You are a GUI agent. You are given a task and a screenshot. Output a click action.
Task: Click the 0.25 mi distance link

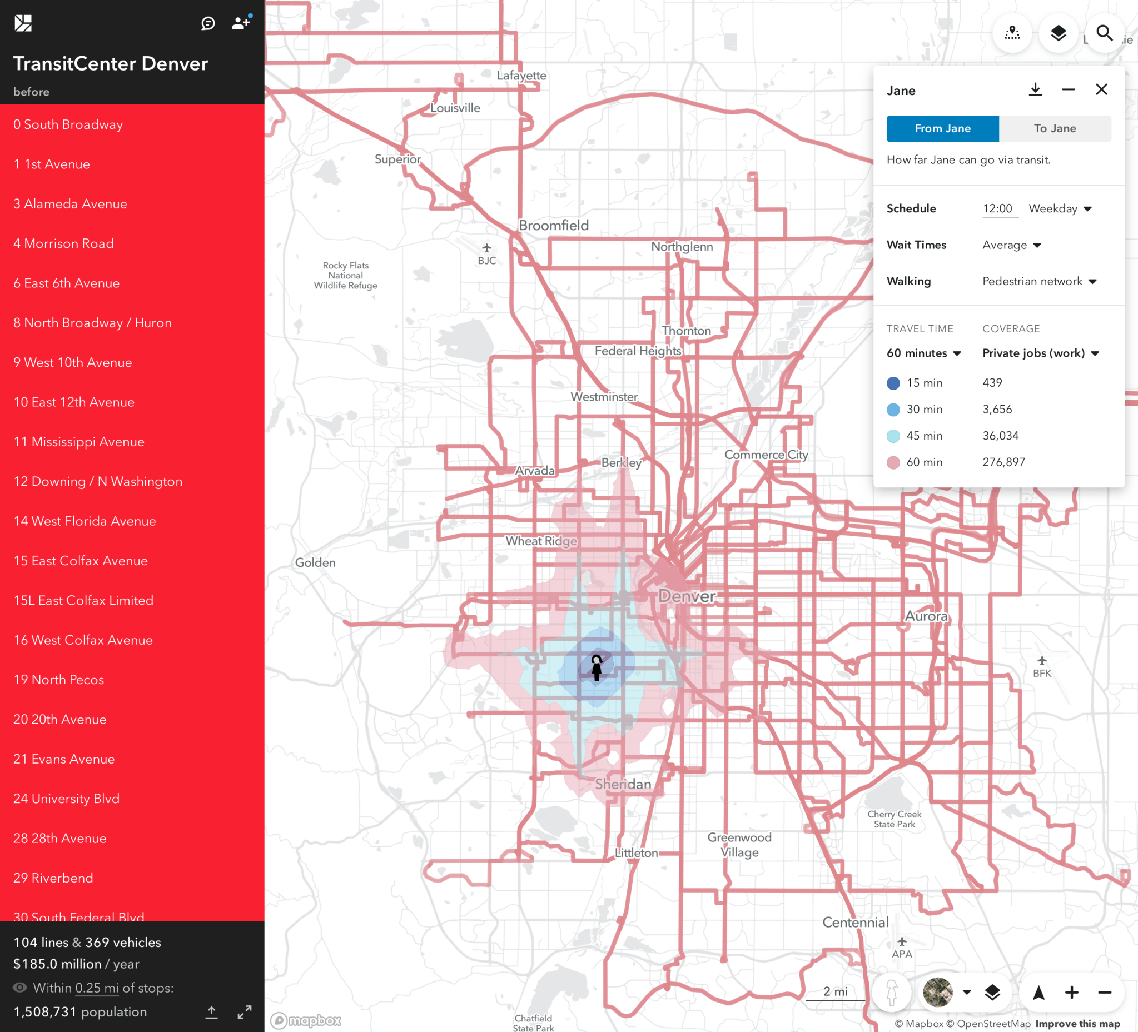point(97,988)
